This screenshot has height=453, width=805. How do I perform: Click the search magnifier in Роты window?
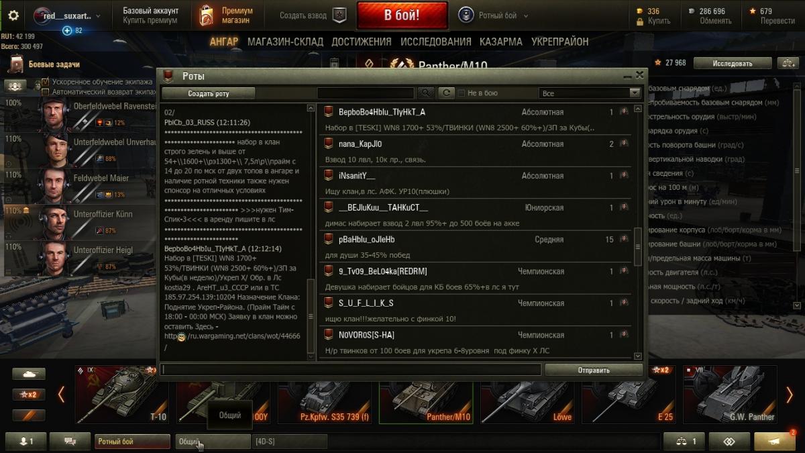[x=426, y=93]
